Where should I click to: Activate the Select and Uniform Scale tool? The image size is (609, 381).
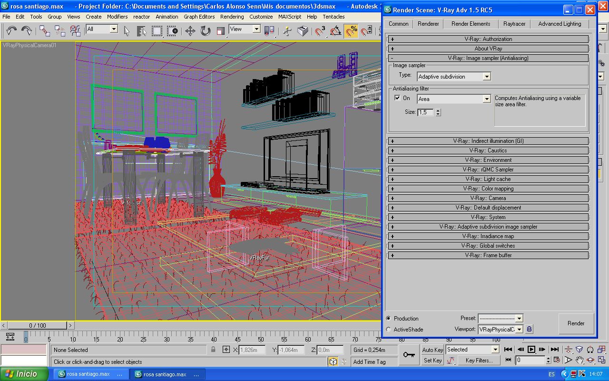pyautogui.click(x=221, y=31)
